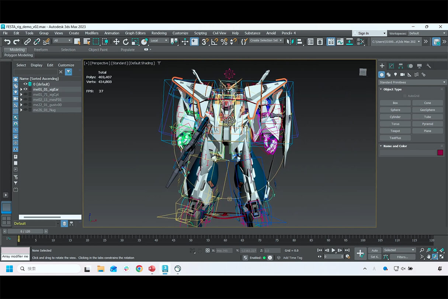Open the Curve Editor icon
Image resolution: width=448 pixels, height=299 pixels.
coord(340,42)
